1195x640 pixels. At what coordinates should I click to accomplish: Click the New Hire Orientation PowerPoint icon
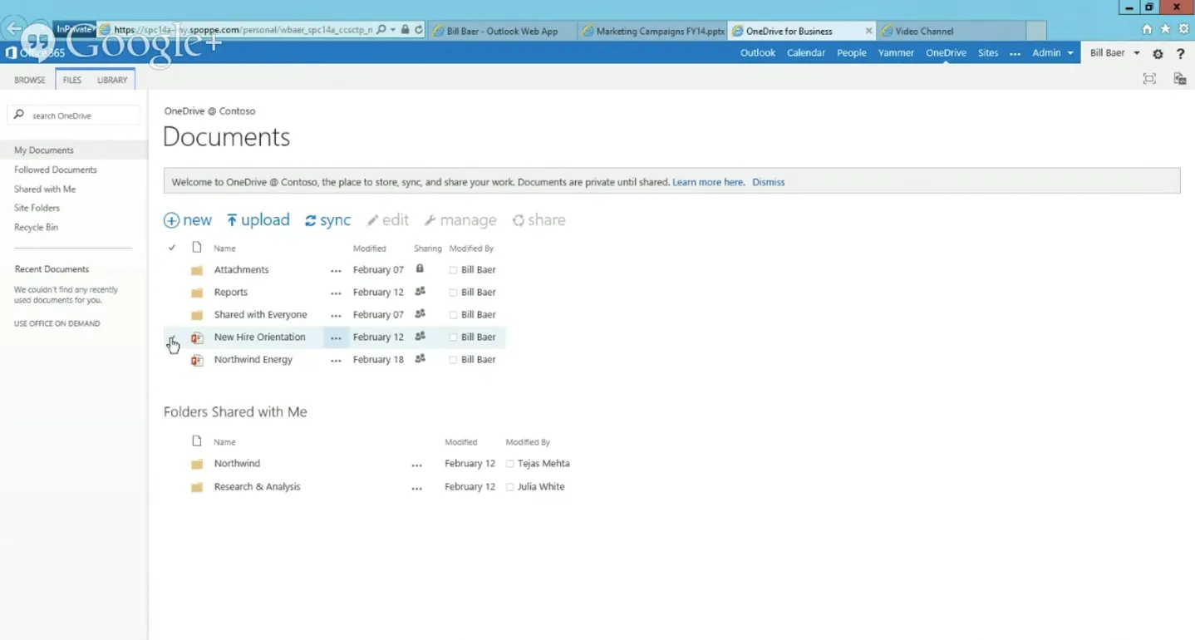pos(197,337)
